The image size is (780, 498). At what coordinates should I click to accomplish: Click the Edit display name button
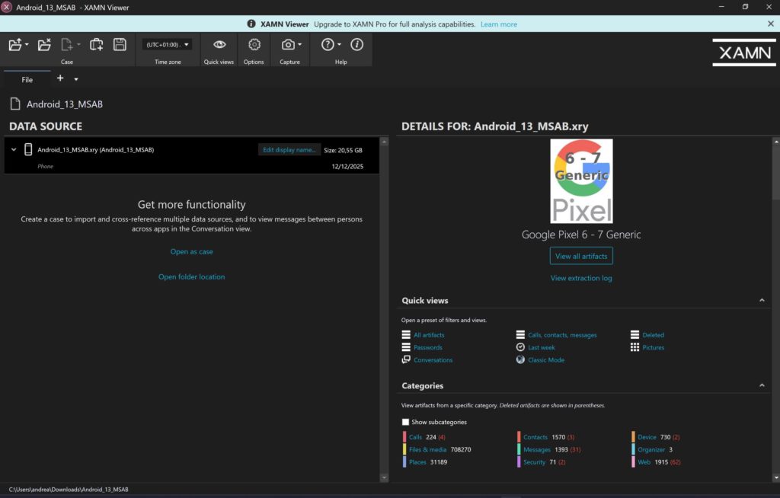click(x=289, y=150)
